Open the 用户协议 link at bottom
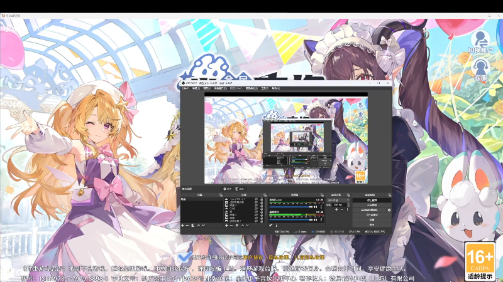503x282 pixels. (253, 257)
